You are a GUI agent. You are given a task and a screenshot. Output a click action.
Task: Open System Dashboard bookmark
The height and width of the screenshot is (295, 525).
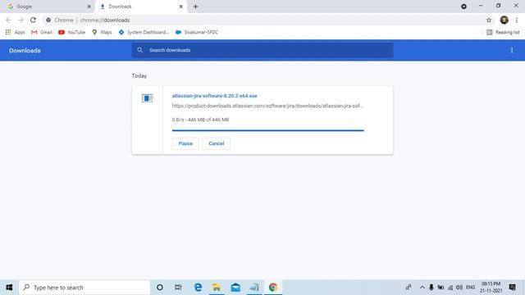click(144, 32)
